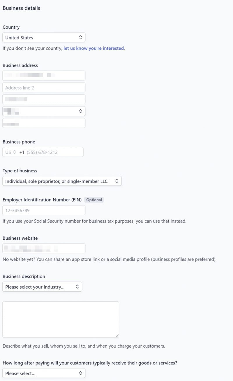Viewport: 233px width, 381px height.
Task: Click the Employer Identification Number (EIN) label
Action: [x=42, y=200]
